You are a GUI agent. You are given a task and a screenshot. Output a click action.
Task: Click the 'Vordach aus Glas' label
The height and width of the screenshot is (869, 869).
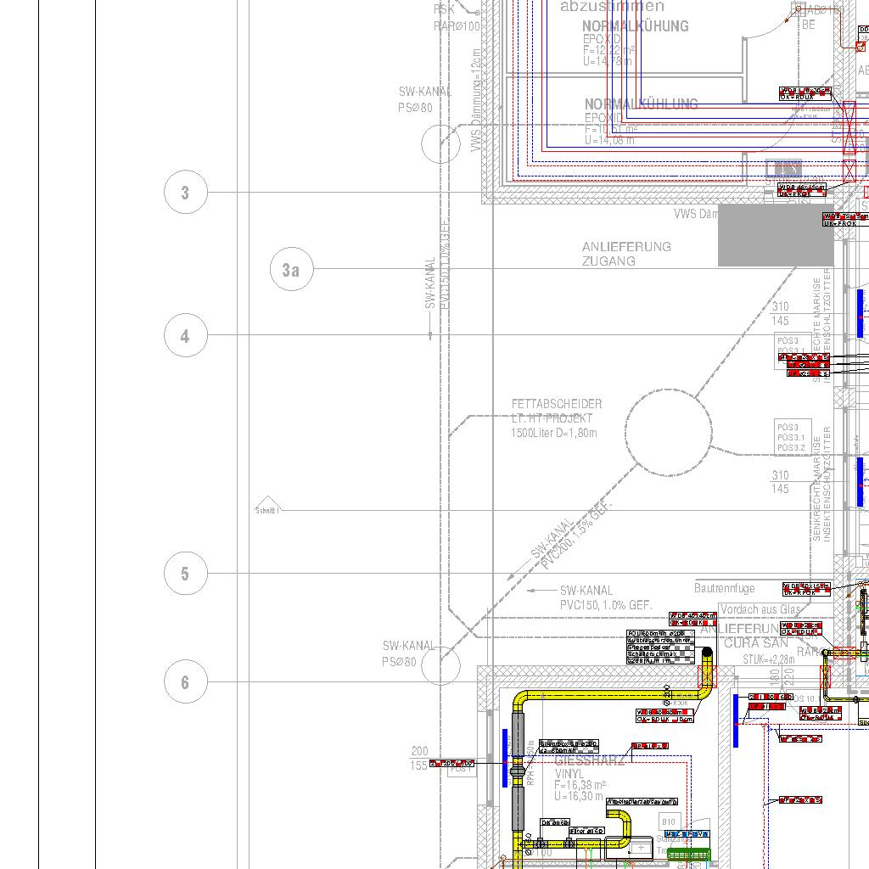pyautogui.click(x=760, y=609)
